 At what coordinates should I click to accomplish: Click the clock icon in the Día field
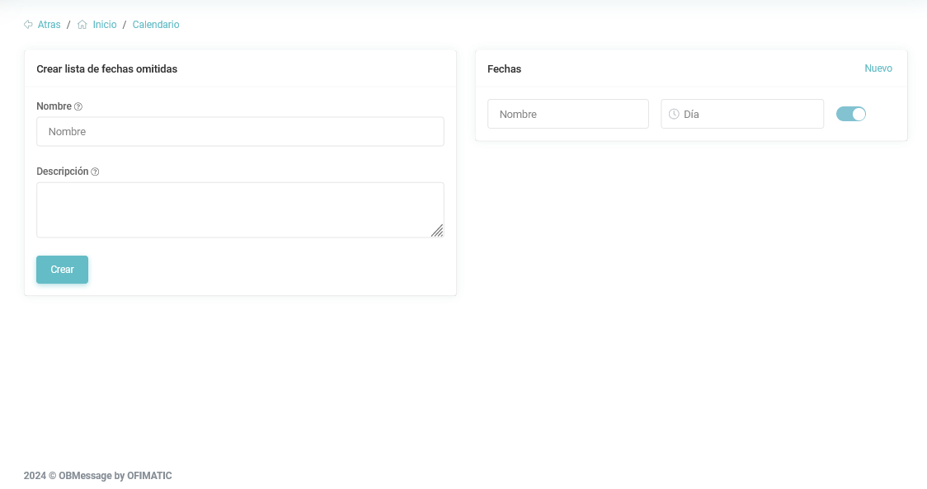point(674,114)
